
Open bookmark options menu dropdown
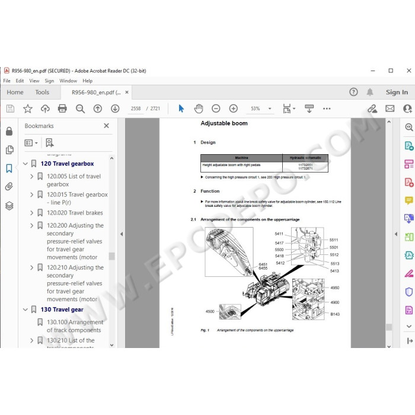coord(31,143)
